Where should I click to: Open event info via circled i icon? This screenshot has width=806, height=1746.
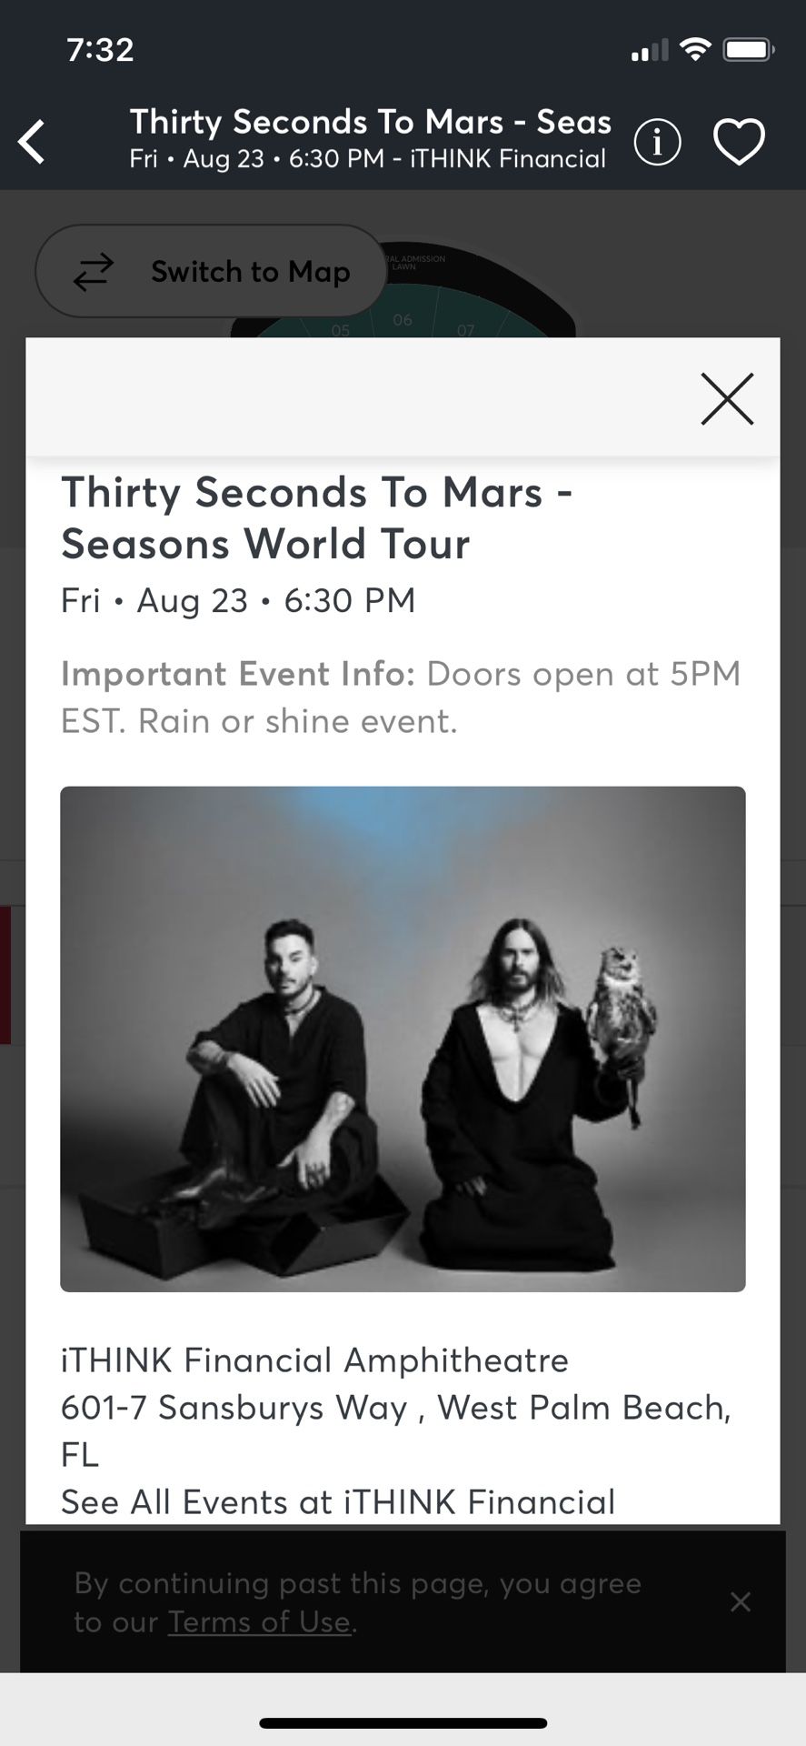click(x=657, y=142)
